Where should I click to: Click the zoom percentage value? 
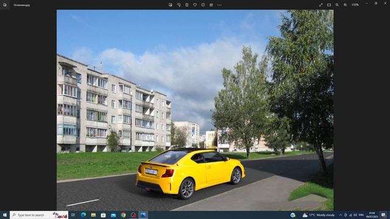355,5
